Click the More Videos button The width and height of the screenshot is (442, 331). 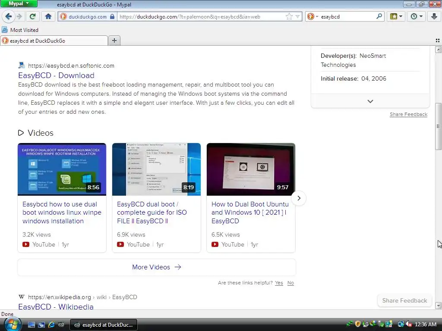click(x=157, y=267)
